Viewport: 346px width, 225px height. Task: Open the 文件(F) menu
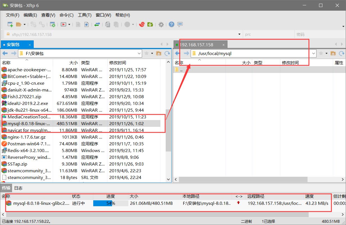[13, 15]
